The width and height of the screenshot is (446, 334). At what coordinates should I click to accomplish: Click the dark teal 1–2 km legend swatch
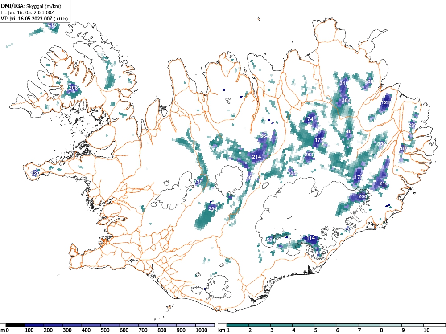tap(238, 325)
